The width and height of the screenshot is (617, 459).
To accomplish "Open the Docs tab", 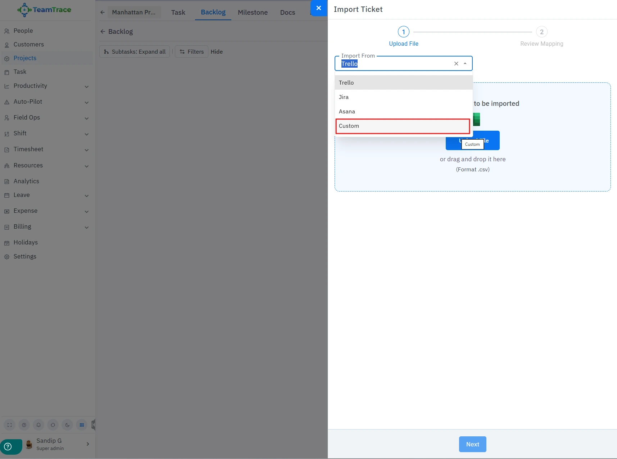I will click(287, 12).
